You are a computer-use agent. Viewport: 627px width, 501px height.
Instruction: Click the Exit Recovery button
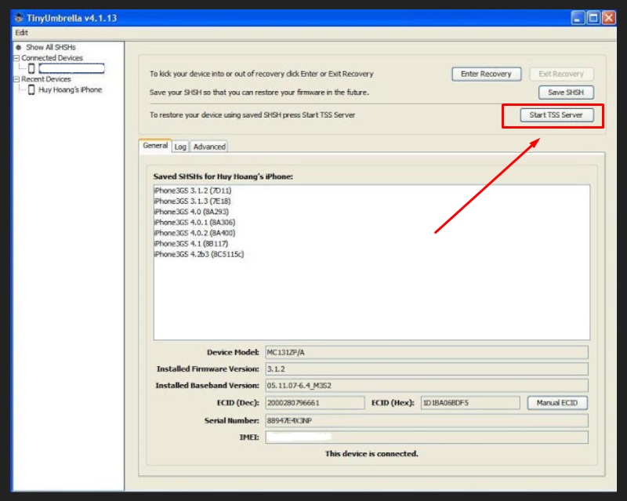click(561, 74)
